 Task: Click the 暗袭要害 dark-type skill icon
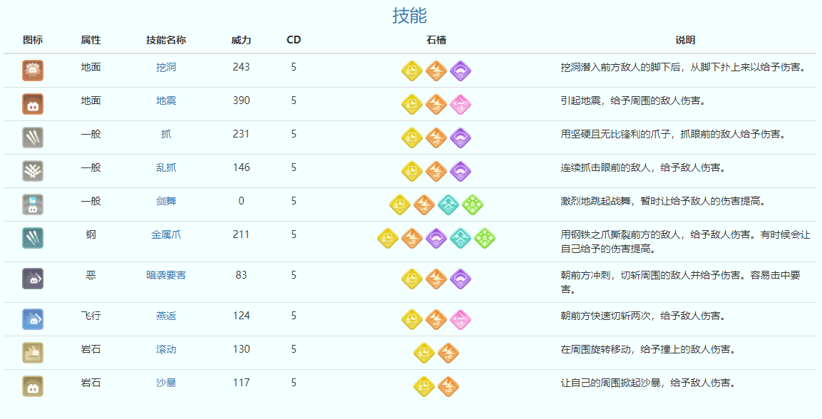click(33, 279)
